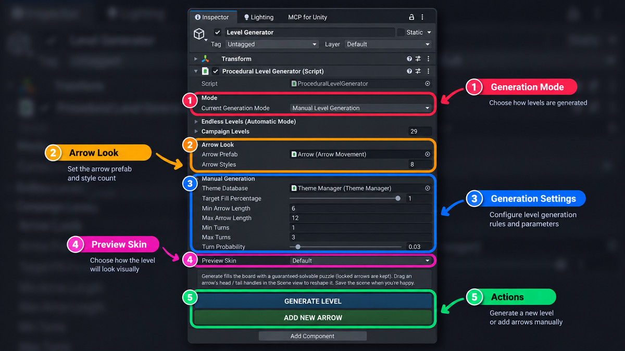
Task: Open the Preview Skin dropdown
Action: tap(361, 261)
